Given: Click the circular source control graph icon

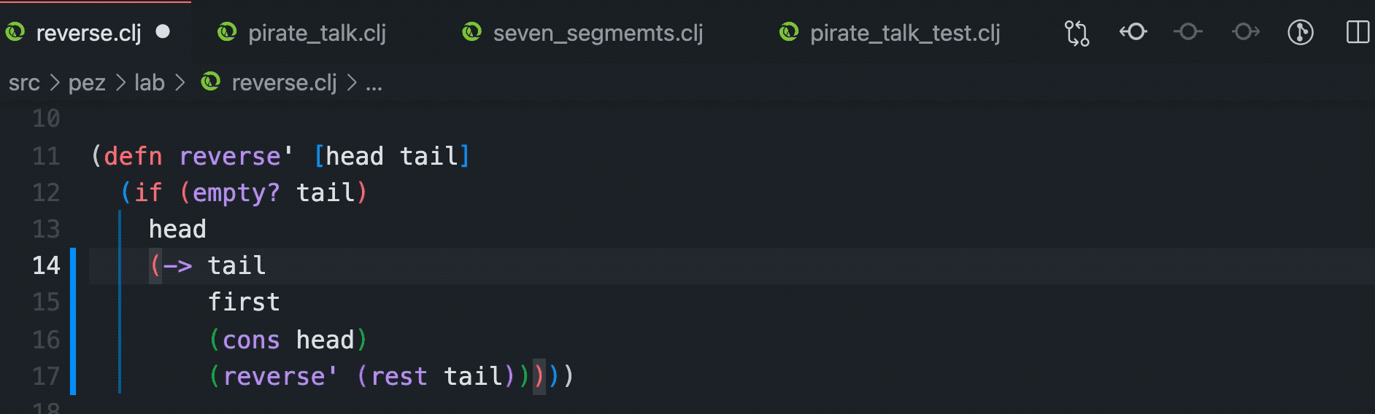Looking at the screenshot, I should pos(1301,33).
